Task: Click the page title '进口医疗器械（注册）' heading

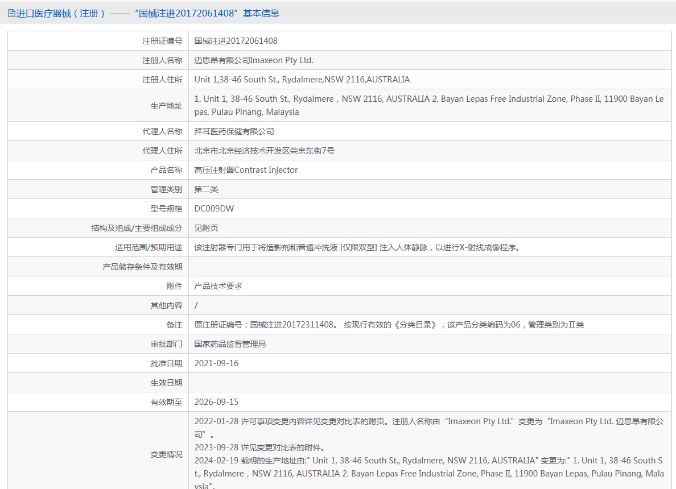Action: pos(61,13)
